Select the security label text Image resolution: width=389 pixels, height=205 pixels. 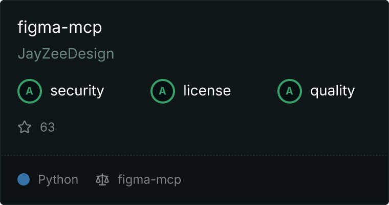77,91
